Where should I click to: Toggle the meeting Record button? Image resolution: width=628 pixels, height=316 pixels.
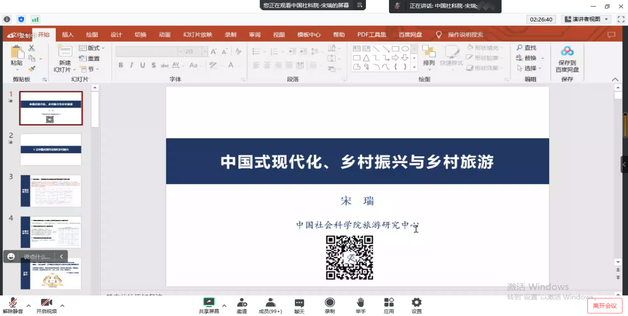click(x=330, y=303)
